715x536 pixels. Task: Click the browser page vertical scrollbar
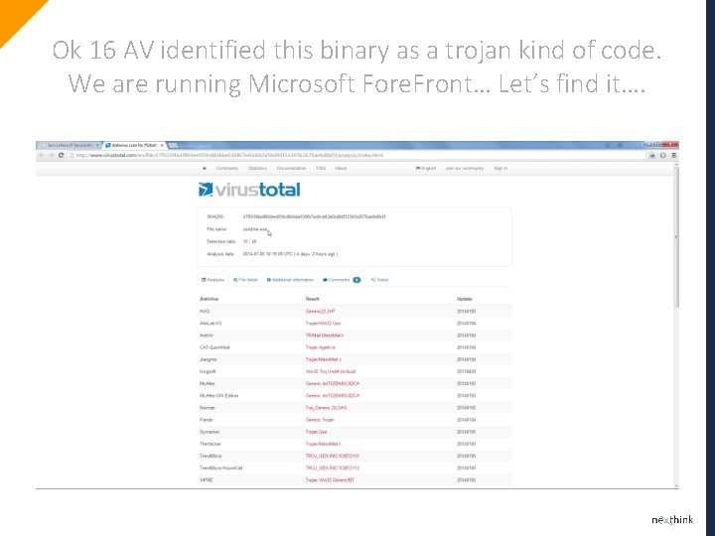[676, 237]
